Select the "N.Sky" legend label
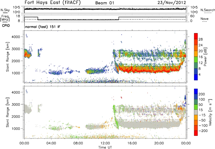 [x=5, y=10]
